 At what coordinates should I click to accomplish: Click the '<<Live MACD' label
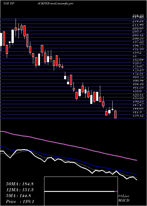pyautogui.click(x=124, y=198)
